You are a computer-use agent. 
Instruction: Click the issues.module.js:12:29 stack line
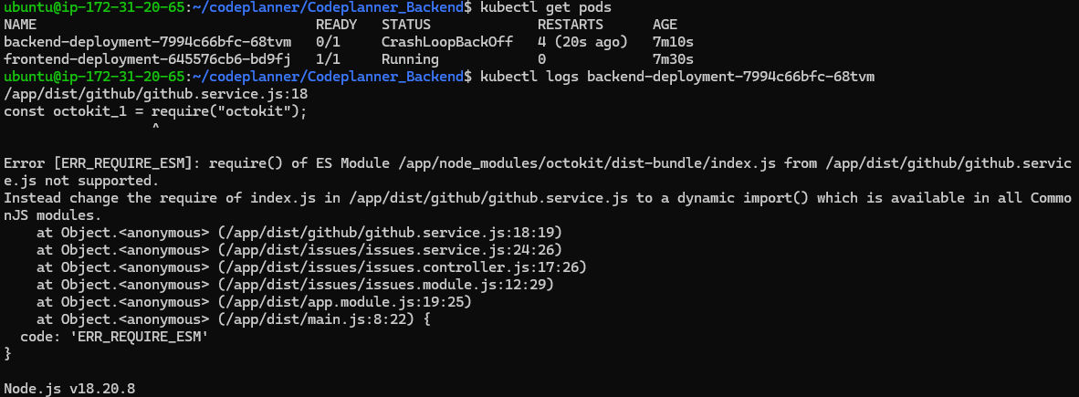[x=295, y=284]
